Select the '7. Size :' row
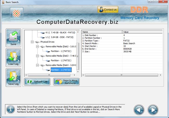 [122, 51]
